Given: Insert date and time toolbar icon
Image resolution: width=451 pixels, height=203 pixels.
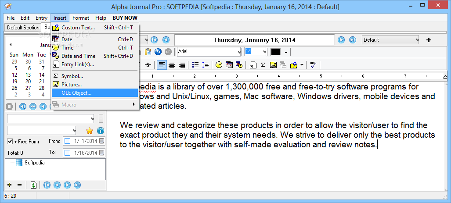Looking at the screenshot, I should 239,65.
